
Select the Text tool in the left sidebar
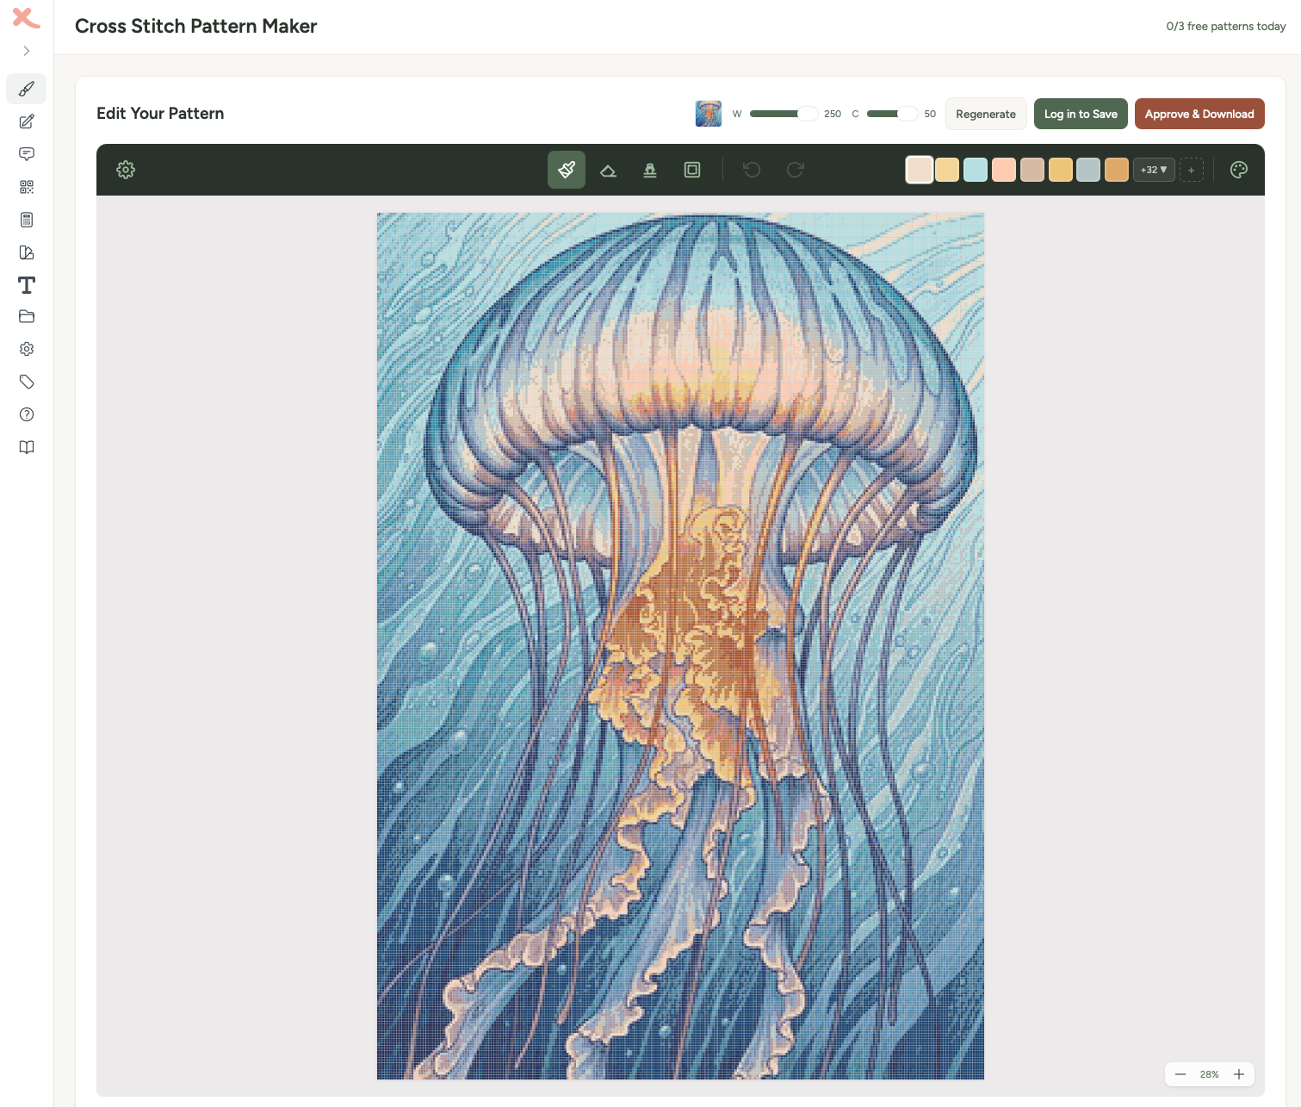[26, 285]
